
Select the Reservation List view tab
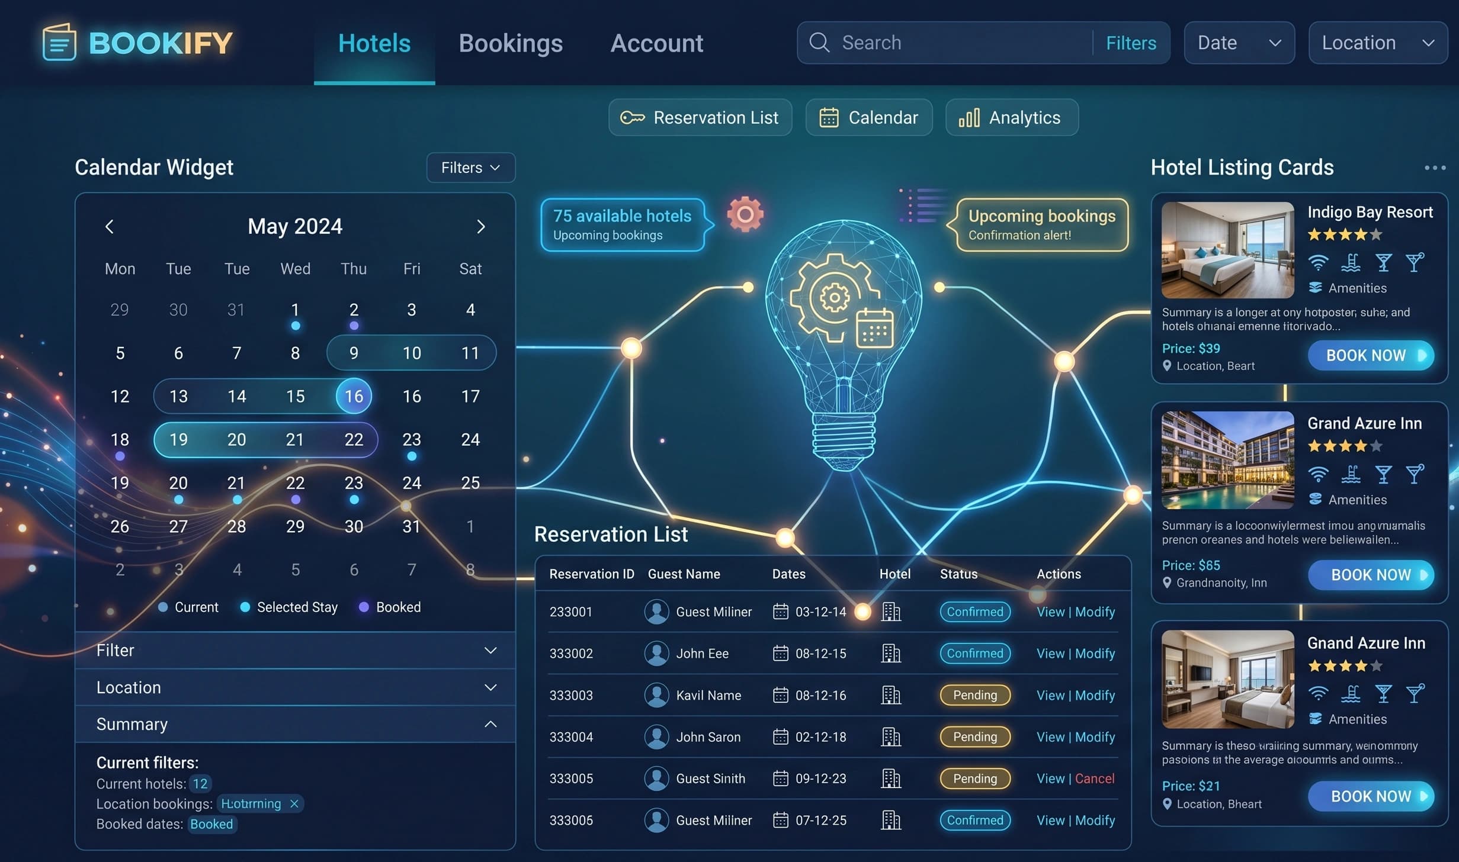pyautogui.click(x=700, y=117)
